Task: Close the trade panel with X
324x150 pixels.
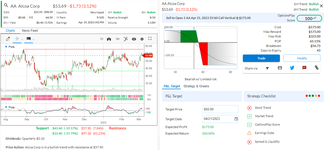Action: coord(321,6)
